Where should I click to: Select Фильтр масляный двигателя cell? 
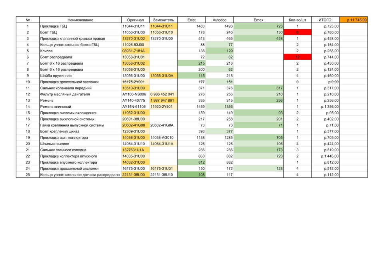(80, 94)
